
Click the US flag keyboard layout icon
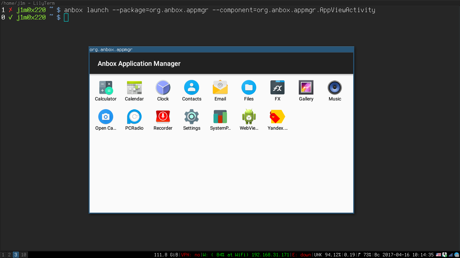tap(438, 255)
